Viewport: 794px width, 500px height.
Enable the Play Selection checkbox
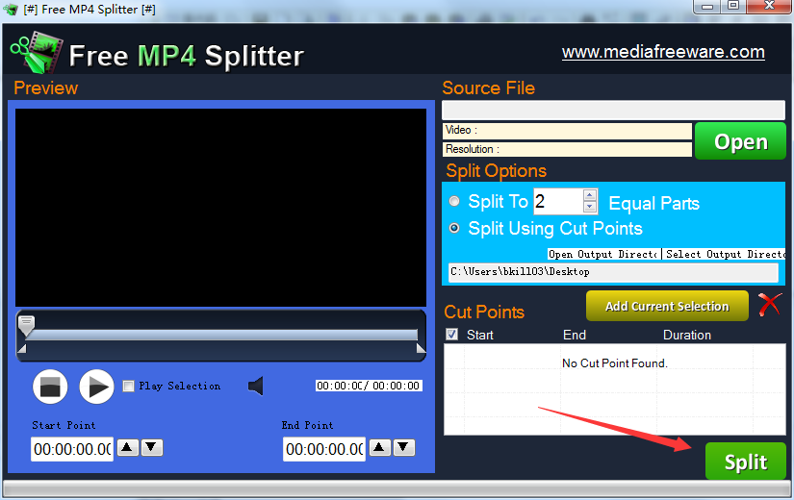click(x=129, y=387)
